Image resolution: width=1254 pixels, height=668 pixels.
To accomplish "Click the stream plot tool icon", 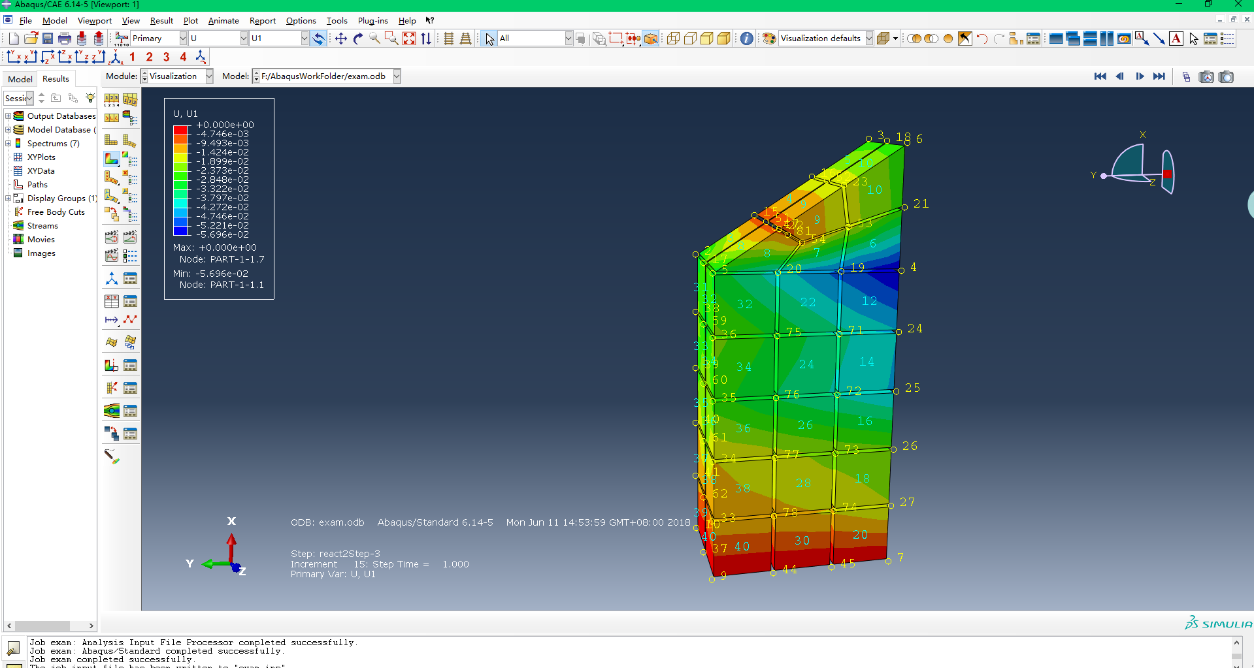I will coord(112,411).
